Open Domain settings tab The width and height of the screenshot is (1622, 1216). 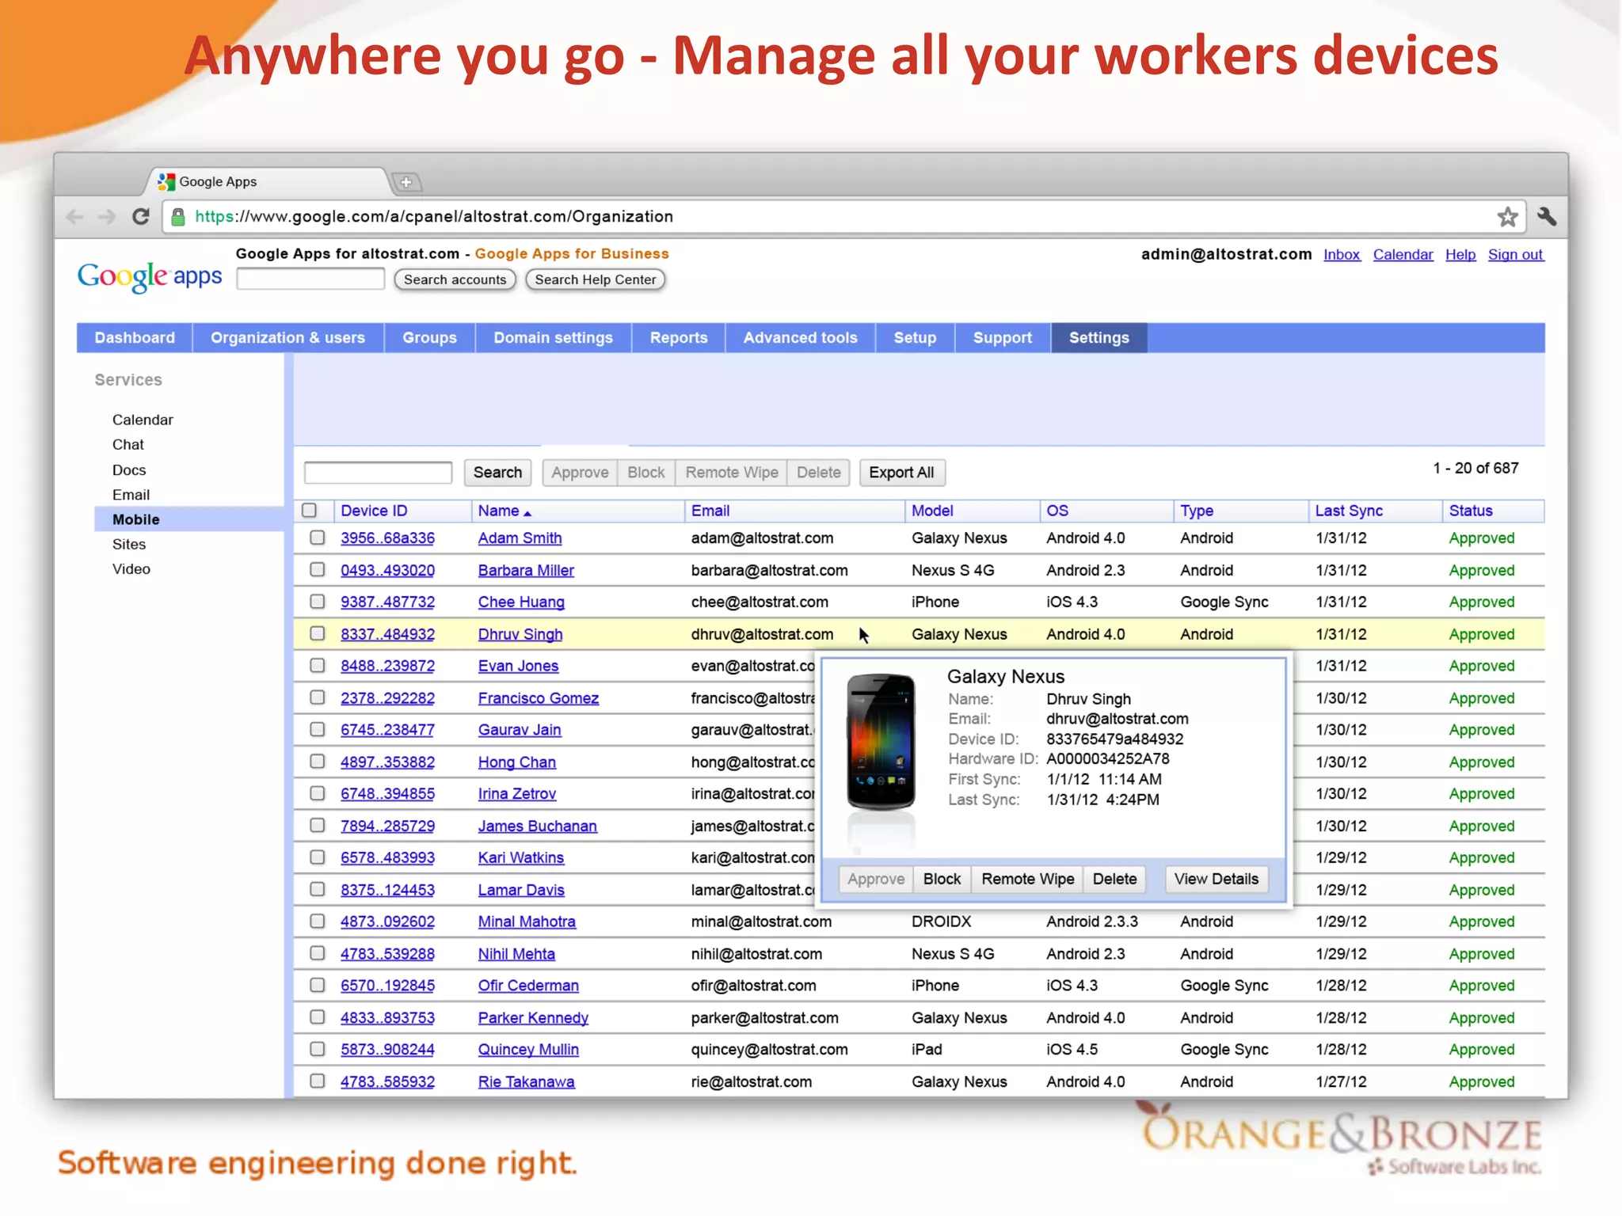(x=553, y=337)
